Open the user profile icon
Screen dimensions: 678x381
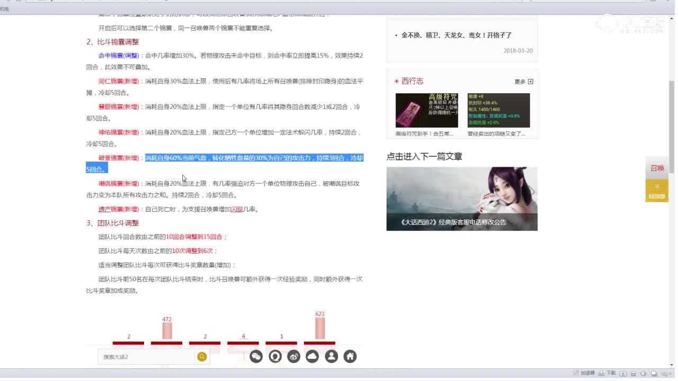(332, 357)
